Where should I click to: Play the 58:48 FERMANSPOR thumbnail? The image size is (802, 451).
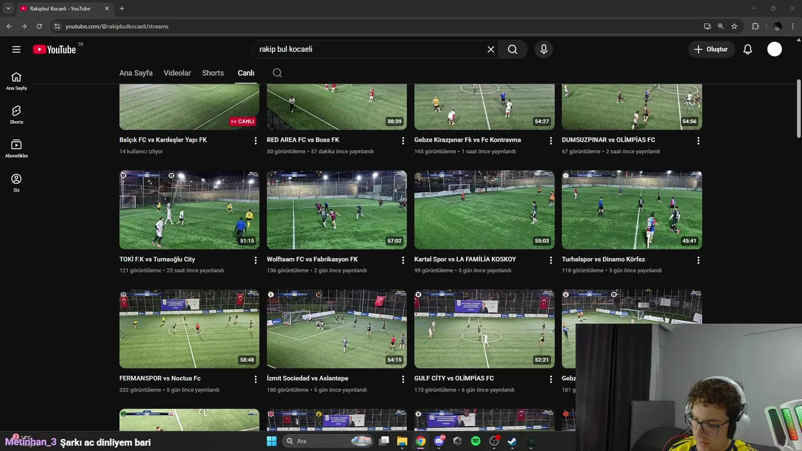(189, 328)
